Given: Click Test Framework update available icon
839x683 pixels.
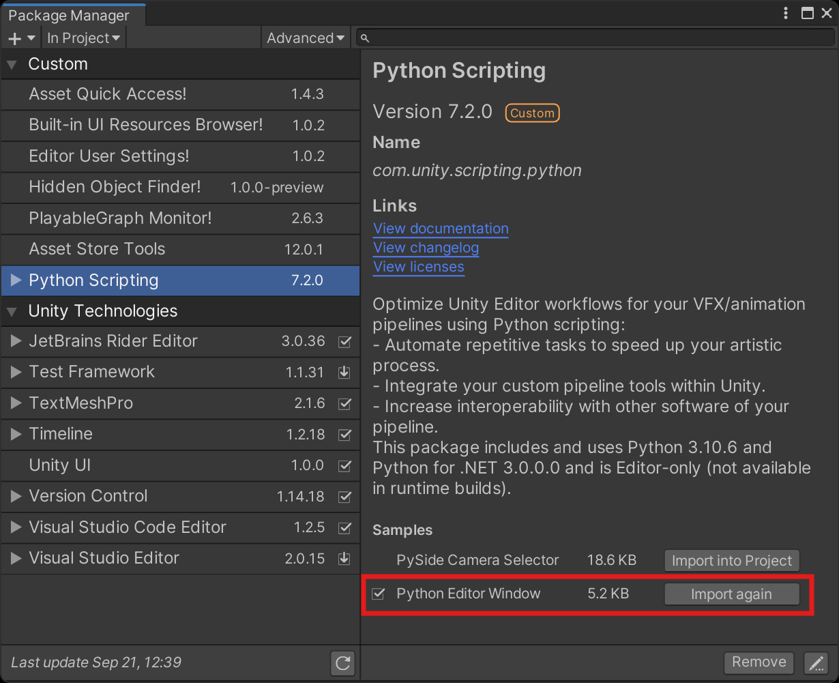Looking at the screenshot, I should [x=344, y=373].
